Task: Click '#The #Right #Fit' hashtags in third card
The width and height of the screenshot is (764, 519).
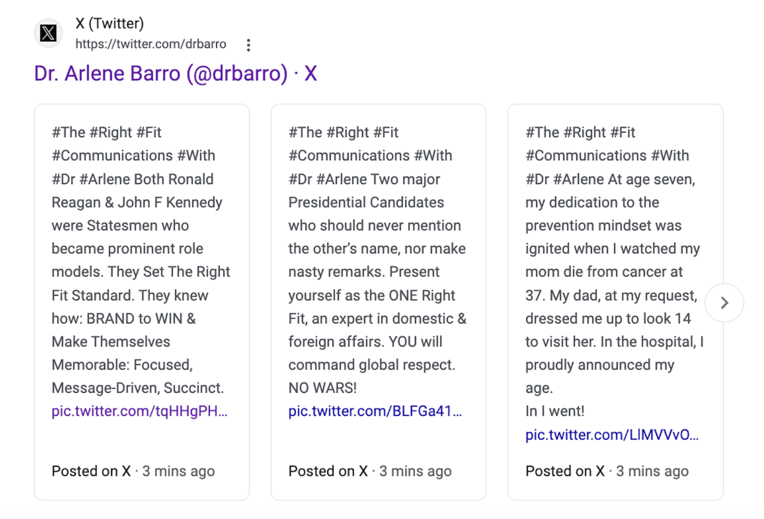Action: [x=580, y=132]
